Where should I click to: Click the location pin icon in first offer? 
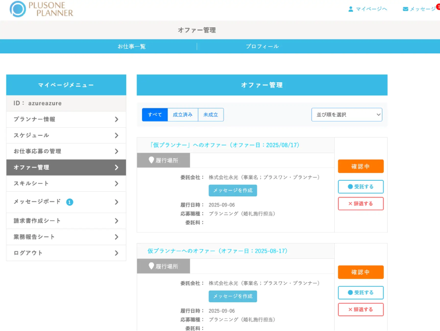[x=151, y=160]
